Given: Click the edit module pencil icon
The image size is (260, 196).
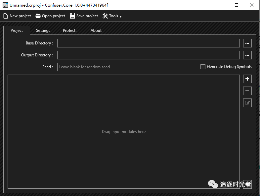Looking at the screenshot, I should coord(247,103).
